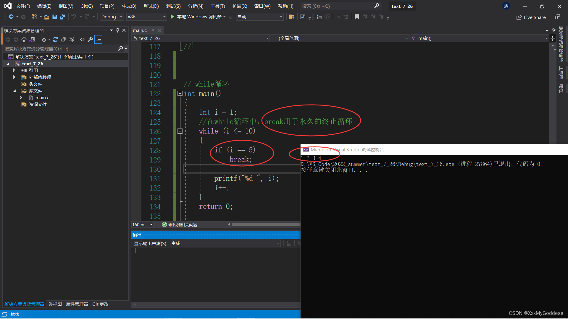Click the open file folder icon
Screen dimensions: 568x319
click(46, 17)
